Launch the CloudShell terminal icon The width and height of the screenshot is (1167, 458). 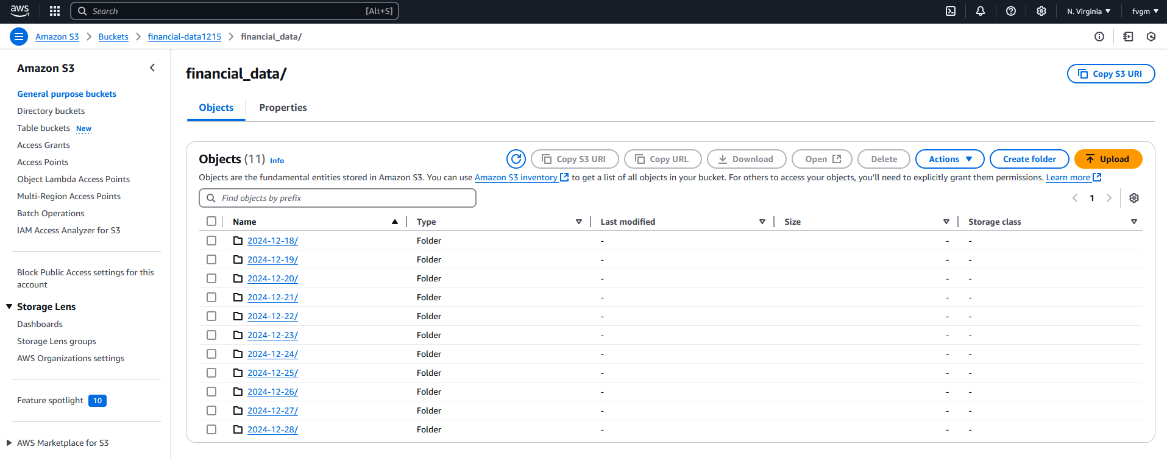tap(951, 11)
